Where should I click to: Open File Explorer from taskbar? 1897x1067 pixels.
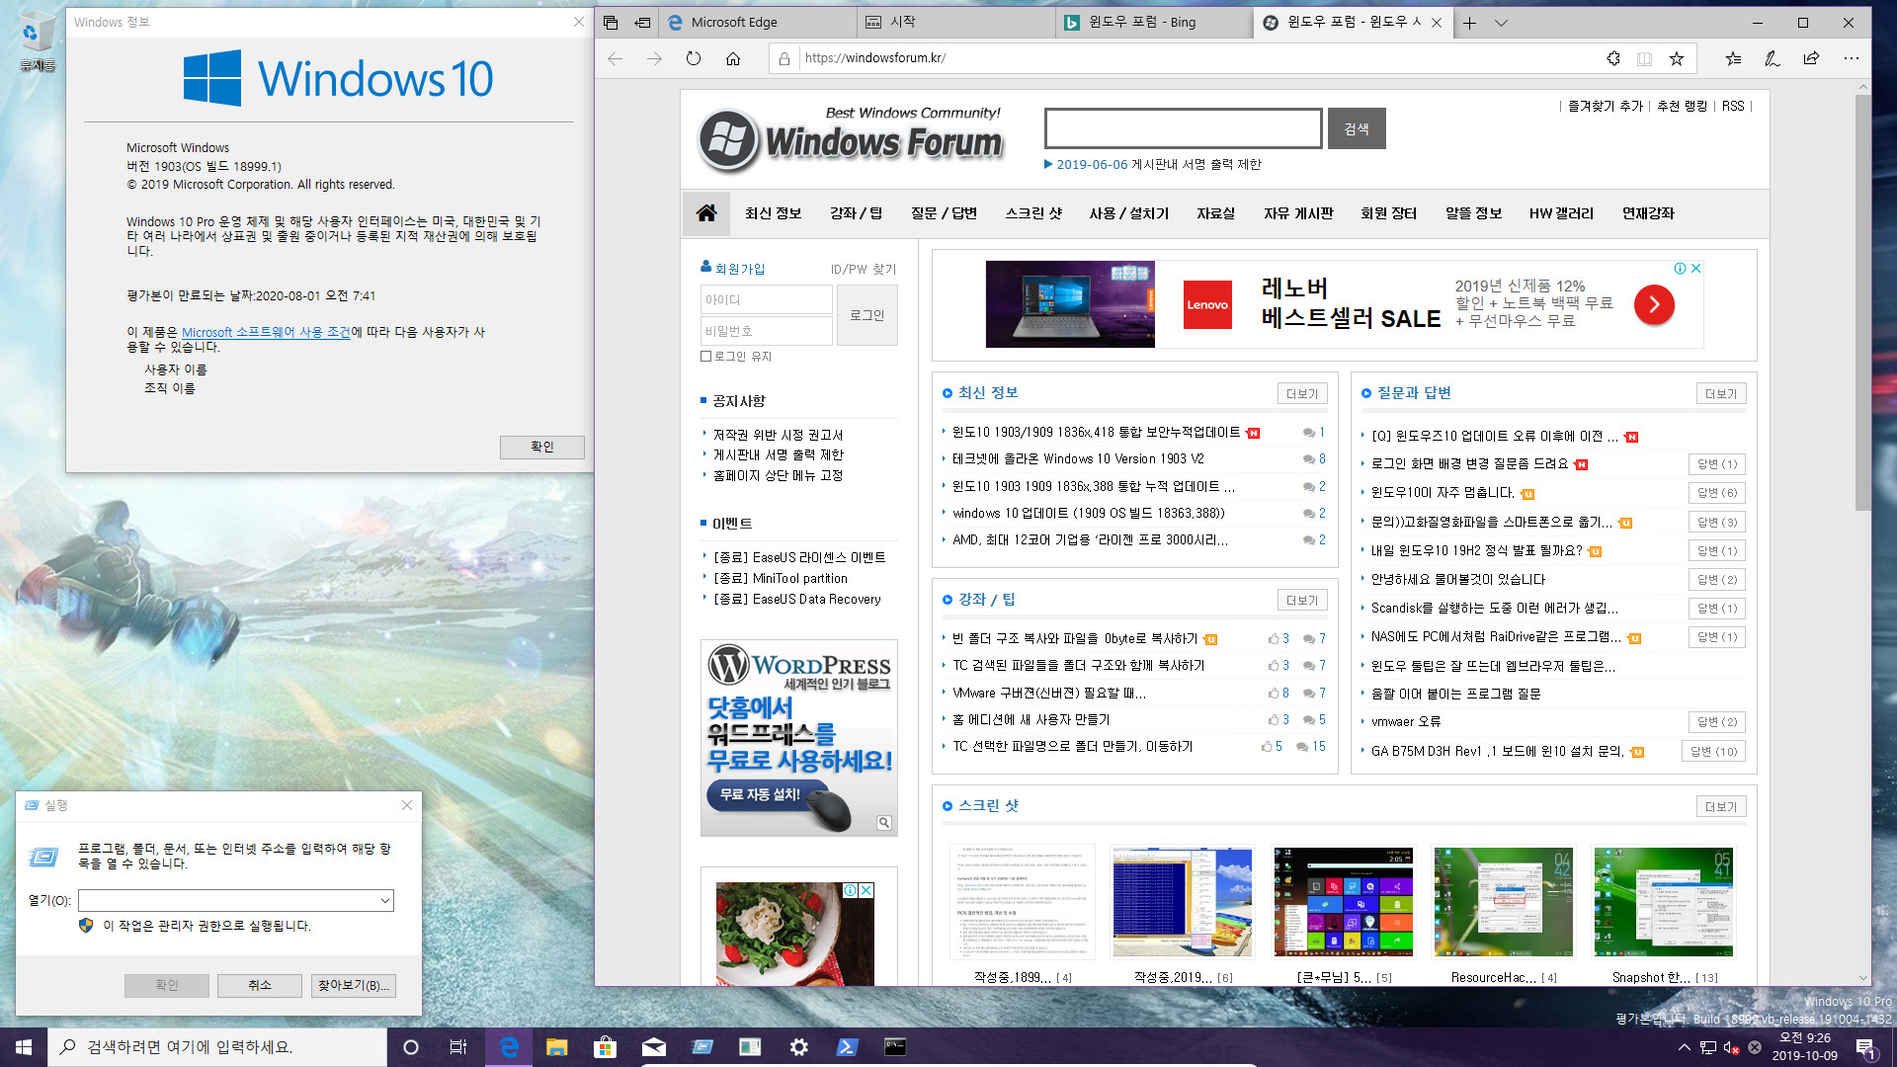pyautogui.click(x=556, y=1047)
